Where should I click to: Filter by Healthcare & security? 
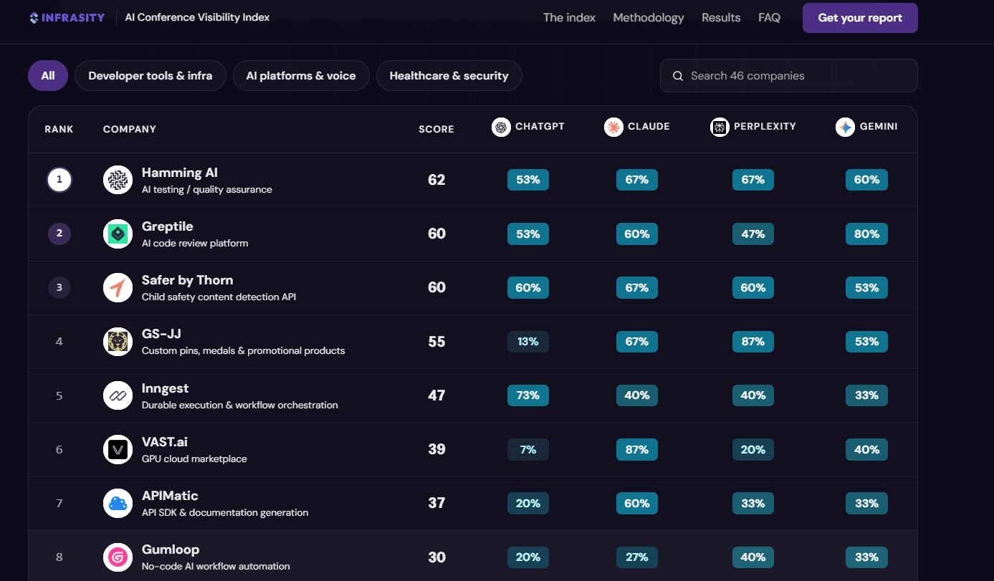pos(449,76)
